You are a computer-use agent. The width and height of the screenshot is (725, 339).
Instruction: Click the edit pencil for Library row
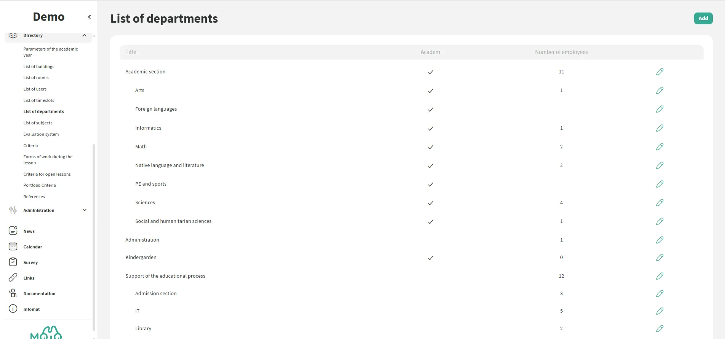coord(659,328)
